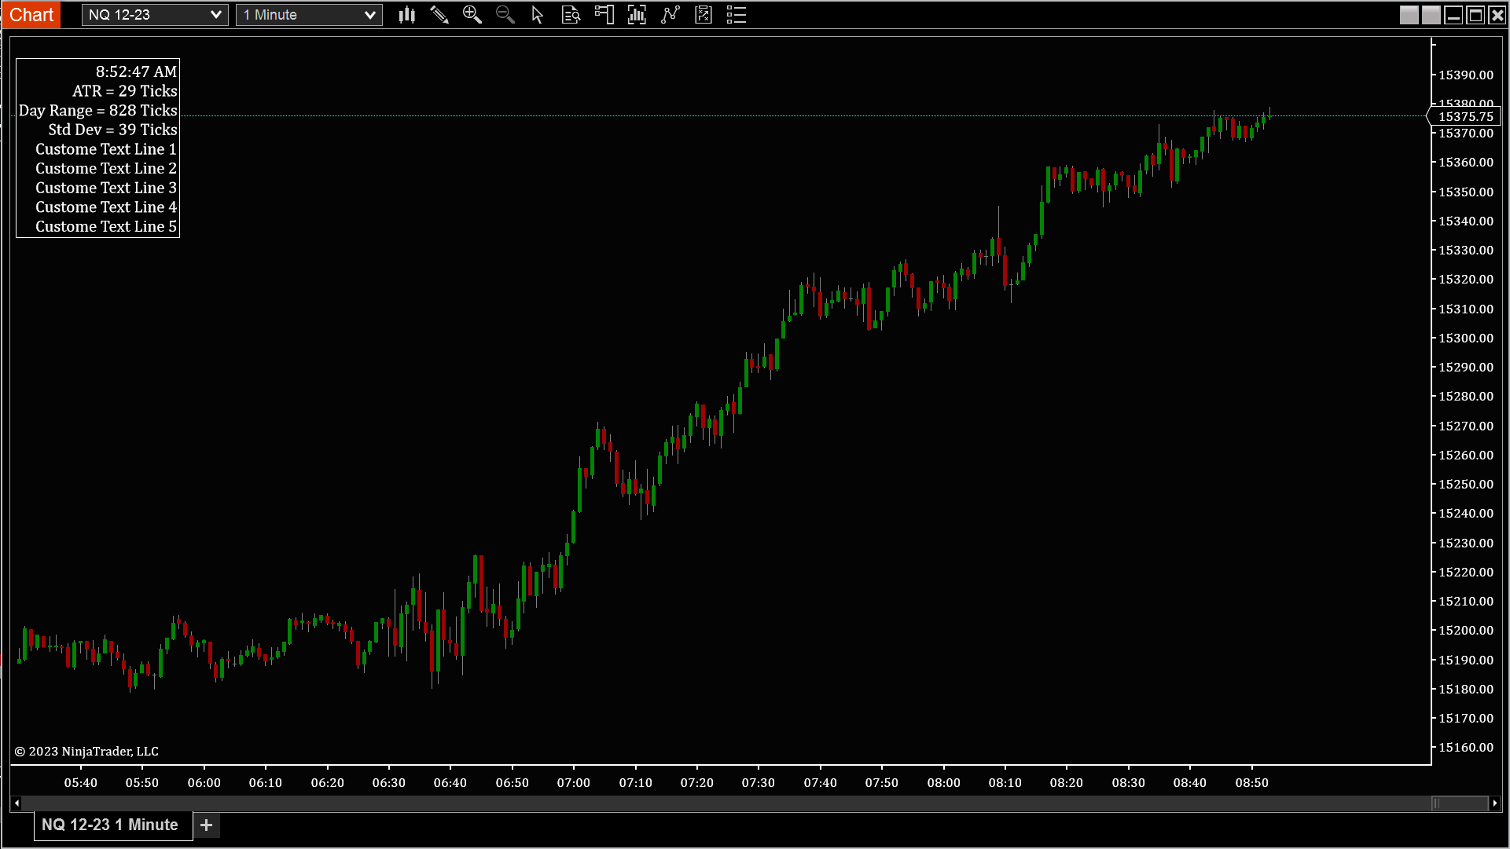Add a new chart tab with plus
This screenshot has height=849, width=1510.
click(x=207, y=825)
